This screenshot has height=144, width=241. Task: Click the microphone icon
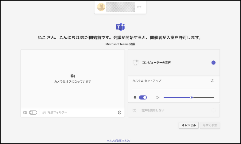pyautogui.click(x=135, y=97)
